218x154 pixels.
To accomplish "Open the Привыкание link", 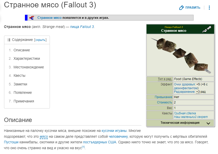I will [163, 97].
